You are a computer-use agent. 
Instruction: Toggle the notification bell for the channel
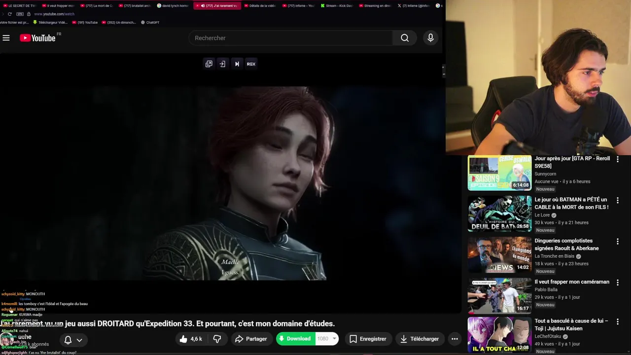pos(68,340)
